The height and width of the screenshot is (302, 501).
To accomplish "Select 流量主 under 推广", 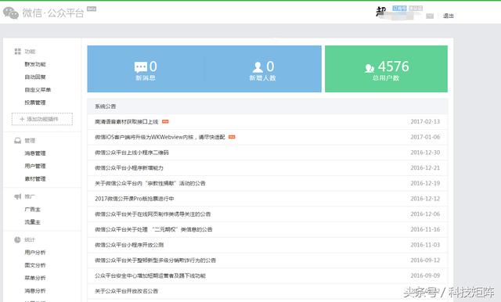I will (33, 222).
